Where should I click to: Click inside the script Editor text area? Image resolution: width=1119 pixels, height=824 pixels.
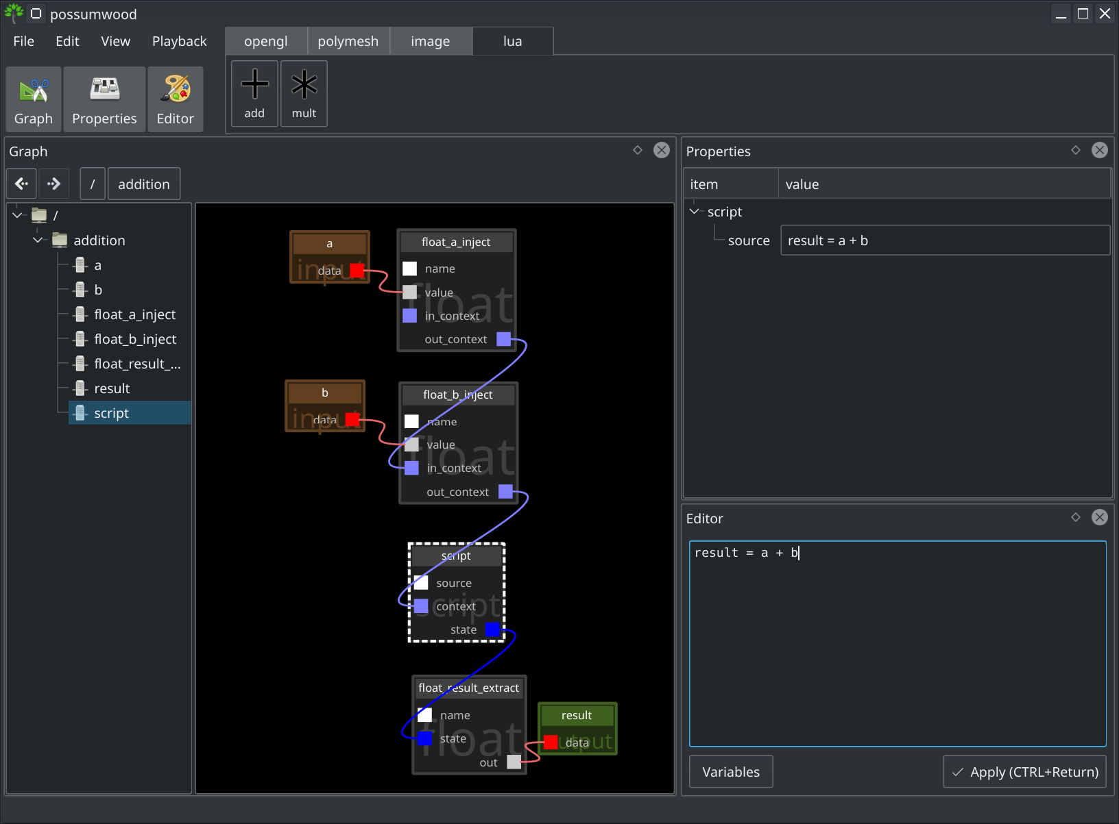pyautogui.click(x=898, y=644)
